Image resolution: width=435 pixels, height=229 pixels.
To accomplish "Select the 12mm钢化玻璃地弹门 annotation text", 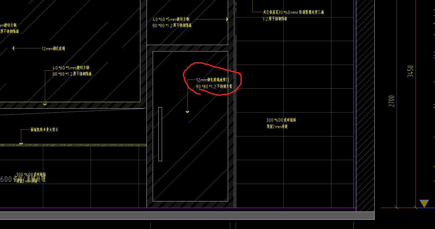I will coord(212,80).
